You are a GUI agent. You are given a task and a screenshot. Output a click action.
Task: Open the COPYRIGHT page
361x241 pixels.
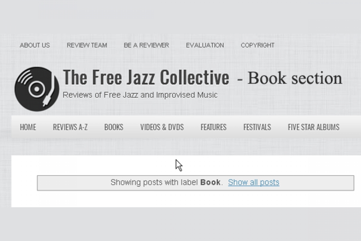(x=258, y=45)
